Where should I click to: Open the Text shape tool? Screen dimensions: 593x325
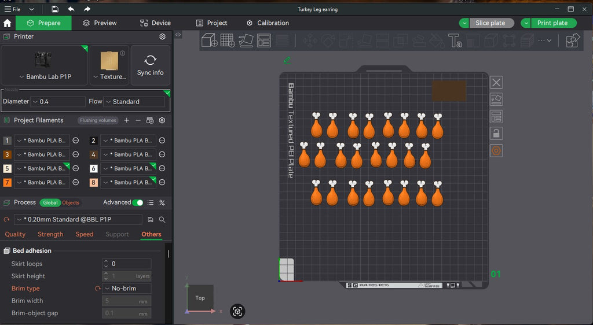455,40
